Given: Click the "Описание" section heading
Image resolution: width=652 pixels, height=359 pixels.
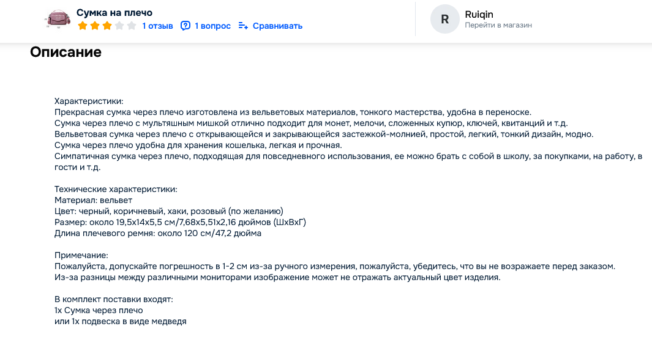Looking at the screenshot, I should [66, 52].
